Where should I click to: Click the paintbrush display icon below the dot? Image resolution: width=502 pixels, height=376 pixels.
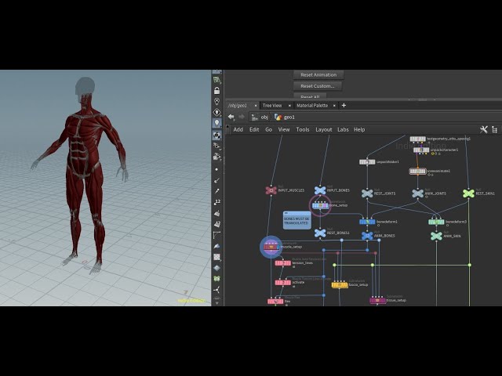[x=216, y=180]
